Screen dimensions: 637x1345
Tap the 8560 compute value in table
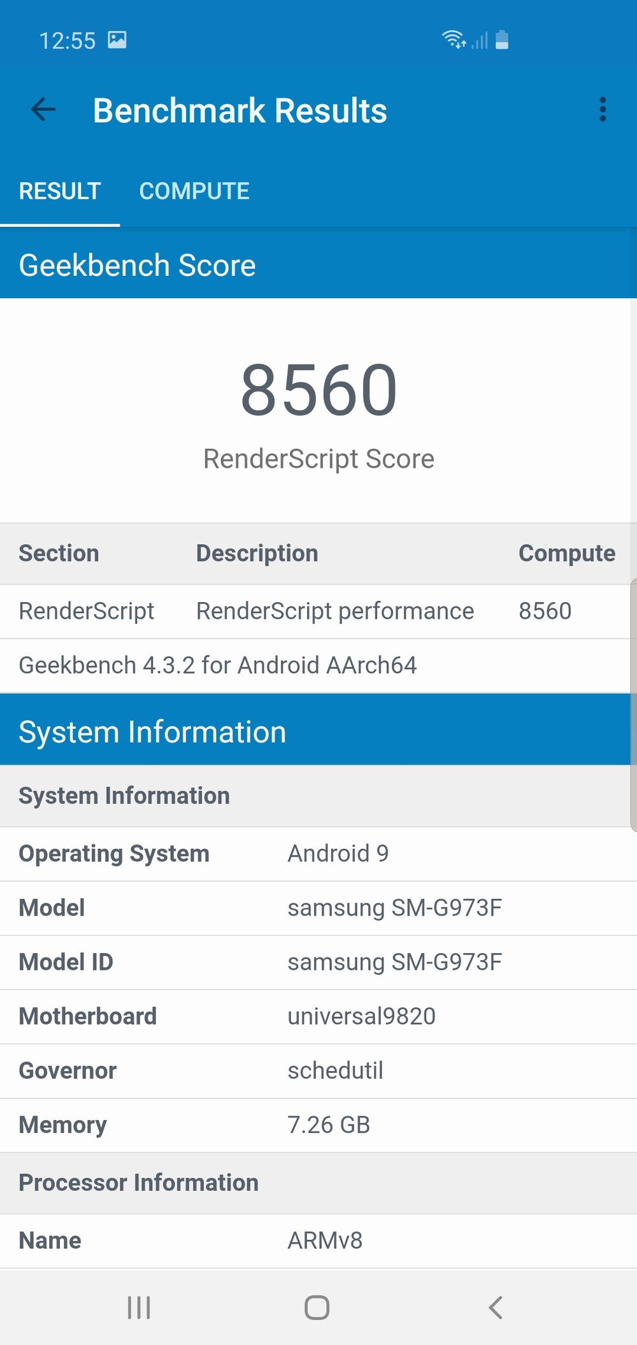545,611
